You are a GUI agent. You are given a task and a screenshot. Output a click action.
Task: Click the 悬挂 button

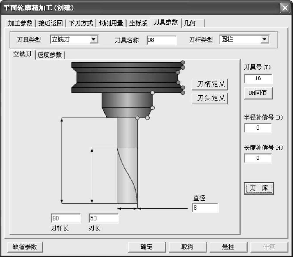(228, 247)
